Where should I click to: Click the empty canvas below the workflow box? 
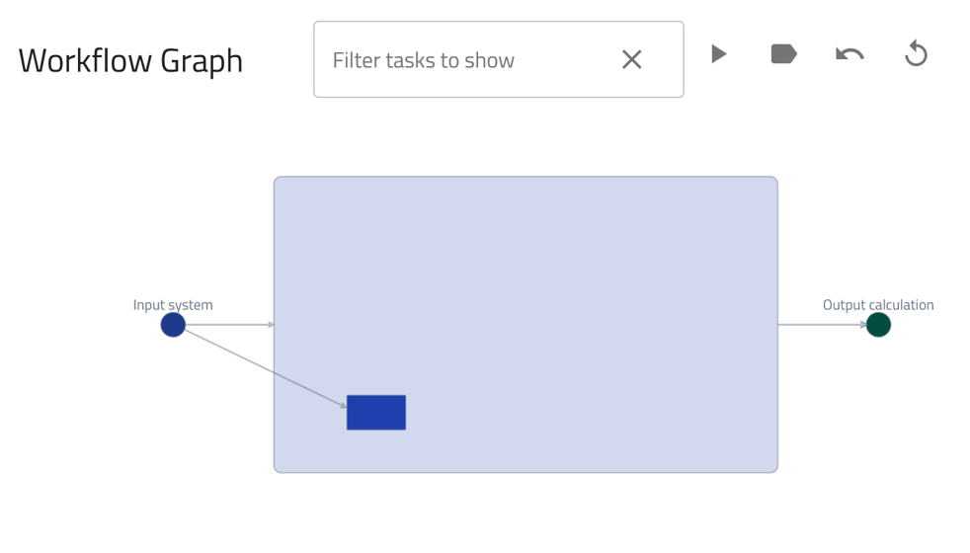coord(524,513)
